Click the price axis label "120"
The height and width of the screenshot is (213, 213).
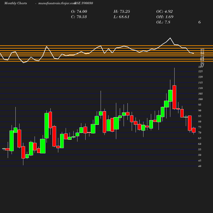tap(200, 77)
